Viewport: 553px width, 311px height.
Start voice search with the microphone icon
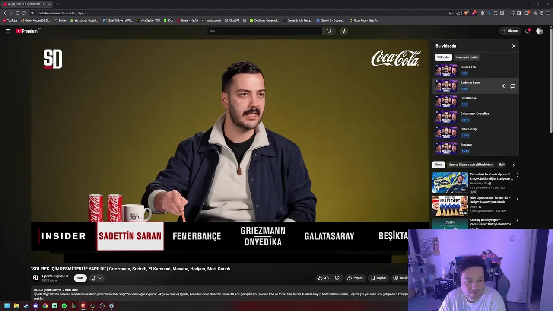343,31
